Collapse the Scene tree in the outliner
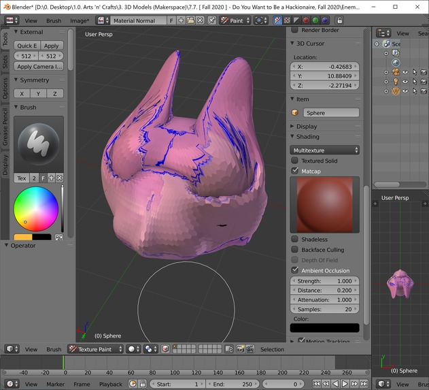The width and height of the screenshot is (429, 390). 377,44
